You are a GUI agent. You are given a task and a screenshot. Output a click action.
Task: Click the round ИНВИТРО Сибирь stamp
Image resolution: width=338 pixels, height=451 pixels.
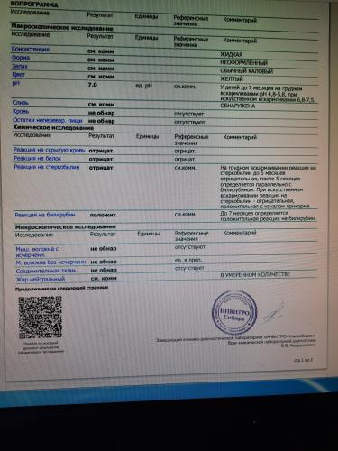(x=234, y=313)
